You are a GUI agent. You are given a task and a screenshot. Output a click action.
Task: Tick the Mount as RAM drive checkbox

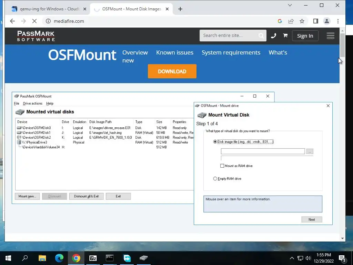click(222, 166)
